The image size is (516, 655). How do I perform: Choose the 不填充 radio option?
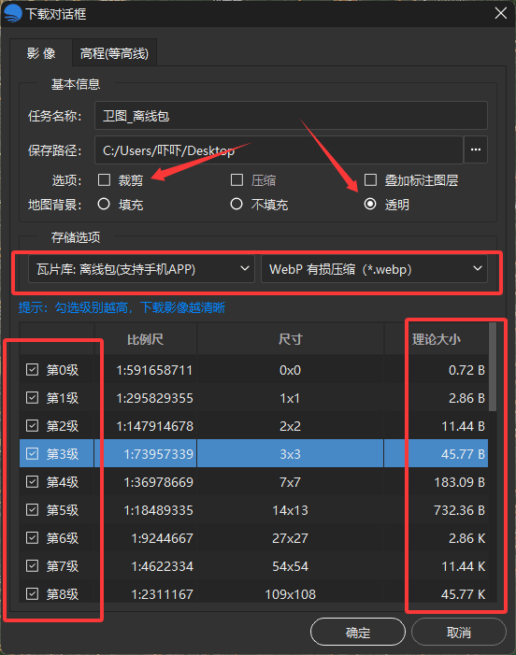(236, 205)
